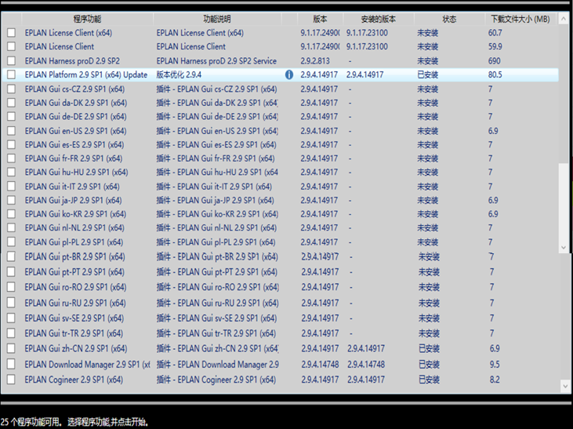Image resolution: width=573 pixels, height=429 pixels.
Task: Mark the EPLAN Gui ja-JP checkbox
Action: [11, 200]
